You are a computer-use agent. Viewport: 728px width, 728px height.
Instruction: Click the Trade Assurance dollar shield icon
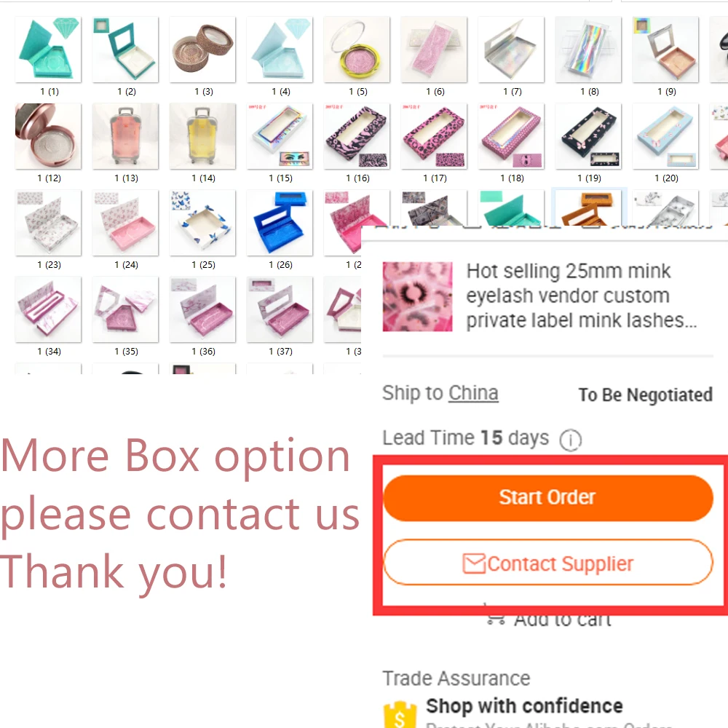(400, 715)
